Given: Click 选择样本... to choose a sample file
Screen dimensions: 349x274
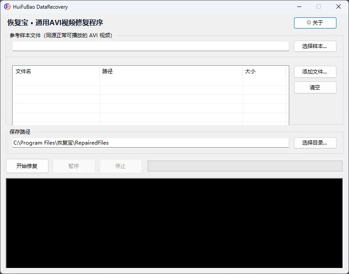Looking at the screenshot, I should pyautogui.click(x=315, y=46).
